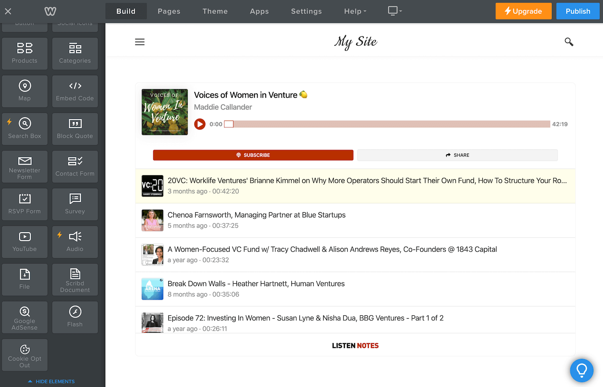The width and height of the screenshot is (603, 387).
Task: Choose the Flash element
Action: coord(75,317)
